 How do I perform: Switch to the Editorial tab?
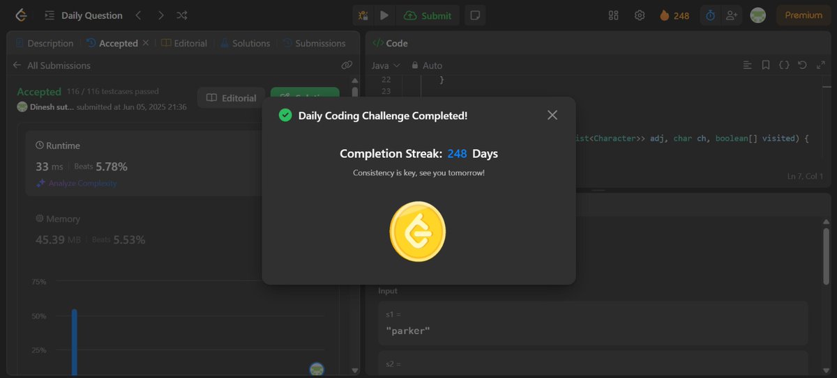[x=184, y=43]
